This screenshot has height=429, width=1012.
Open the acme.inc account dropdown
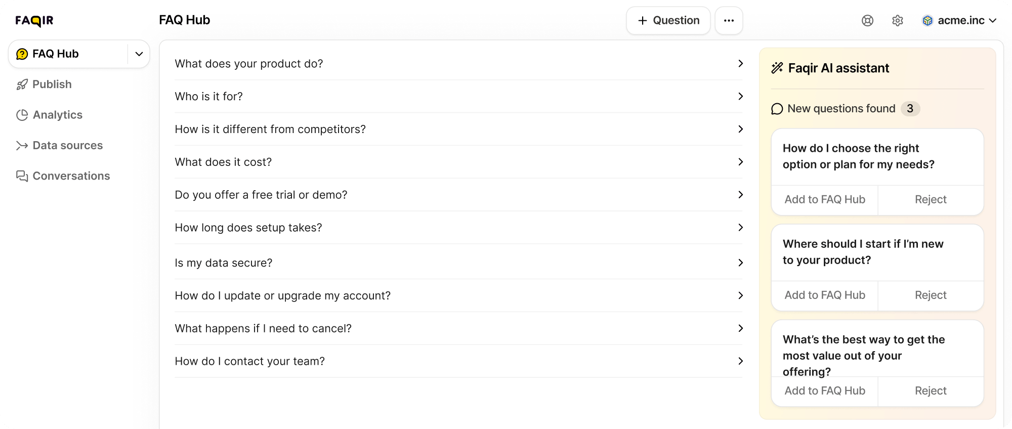coord(959,21)
